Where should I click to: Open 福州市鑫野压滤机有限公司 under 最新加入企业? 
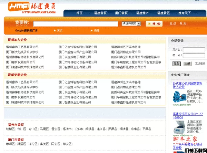[x=129, y=67]
